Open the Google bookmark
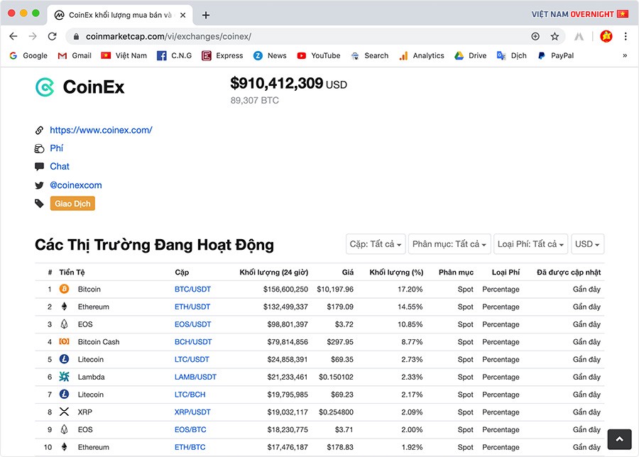639x457 pixels. click(28, 55)
